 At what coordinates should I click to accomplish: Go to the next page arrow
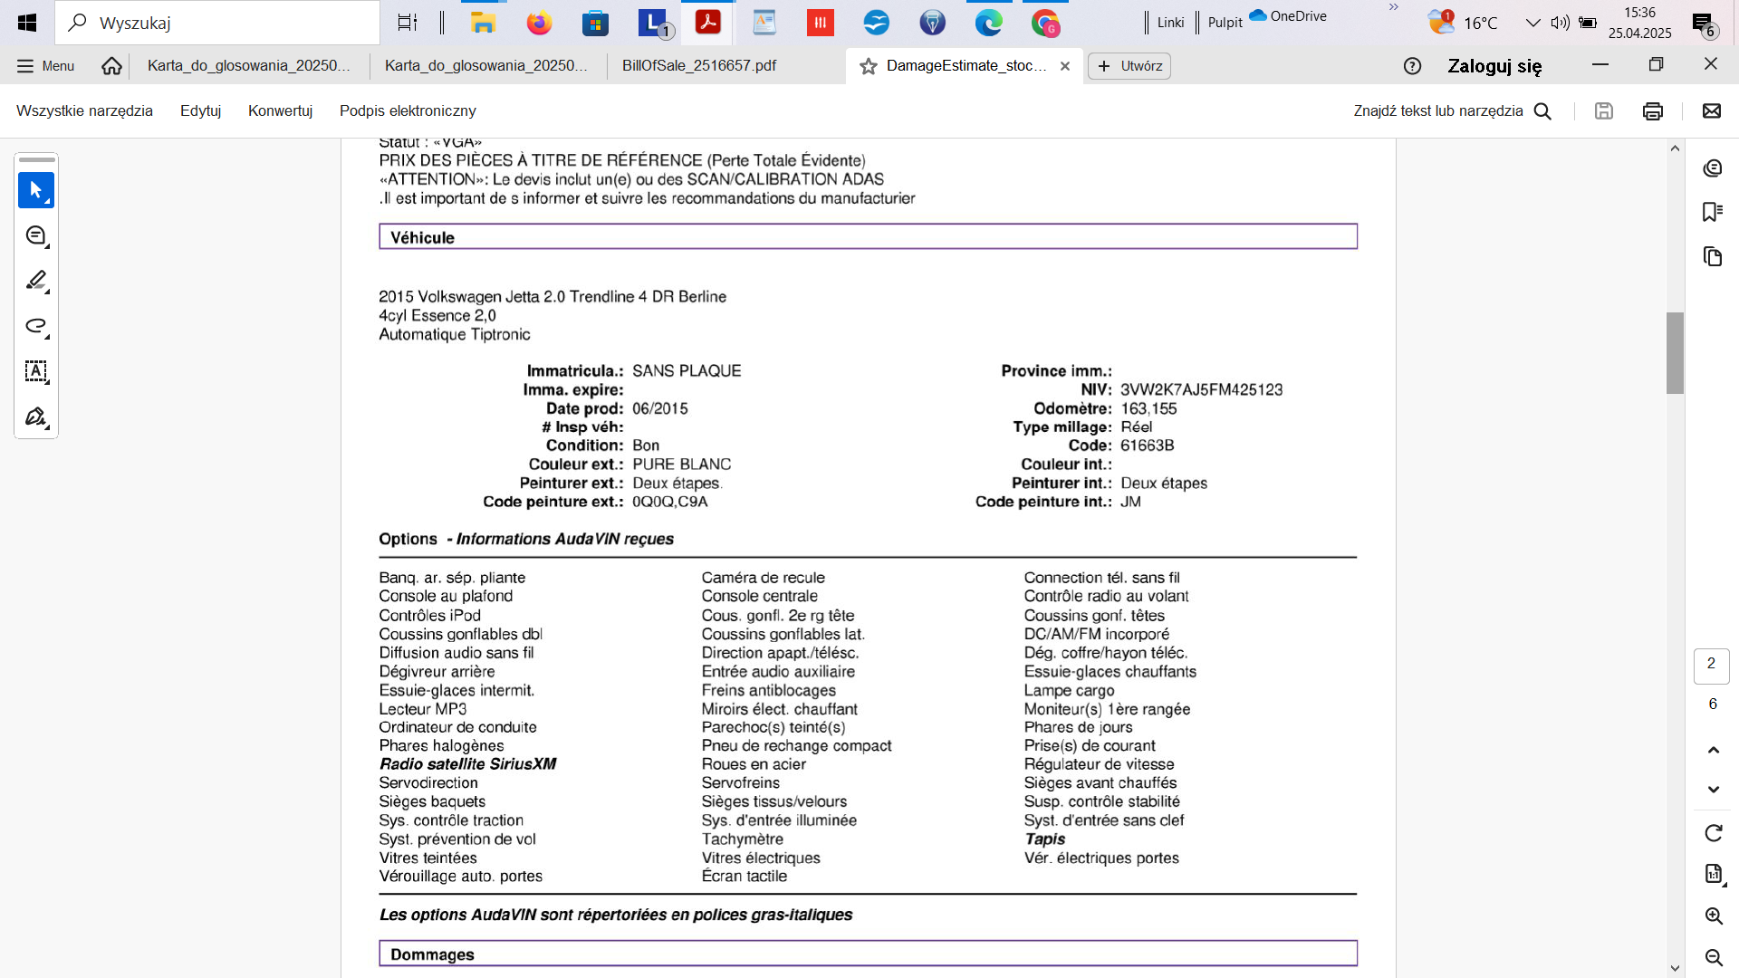1713,790
